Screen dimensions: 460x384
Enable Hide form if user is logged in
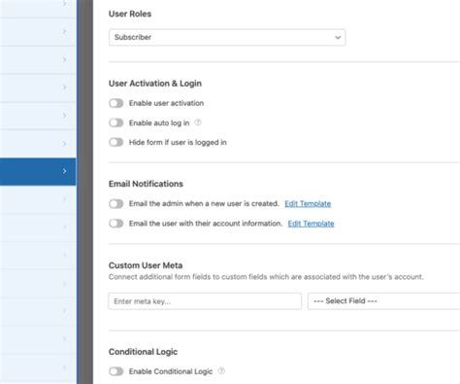point(116,142)
